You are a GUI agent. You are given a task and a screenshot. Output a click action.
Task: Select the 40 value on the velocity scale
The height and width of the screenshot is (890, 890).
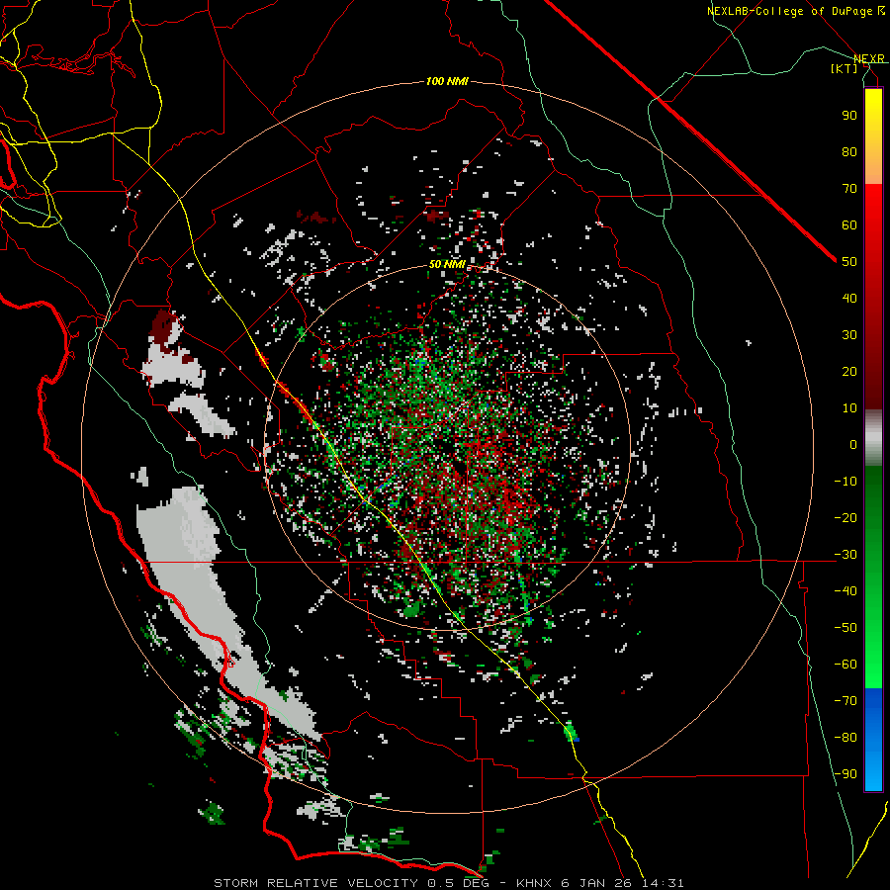coord(849,299)
